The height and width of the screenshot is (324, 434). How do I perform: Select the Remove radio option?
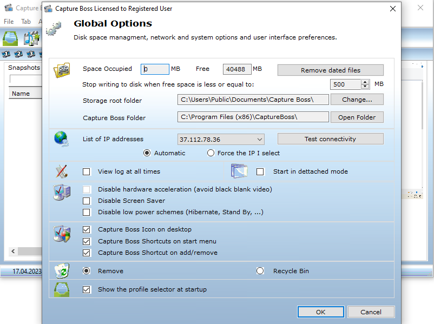coord(87,271)
